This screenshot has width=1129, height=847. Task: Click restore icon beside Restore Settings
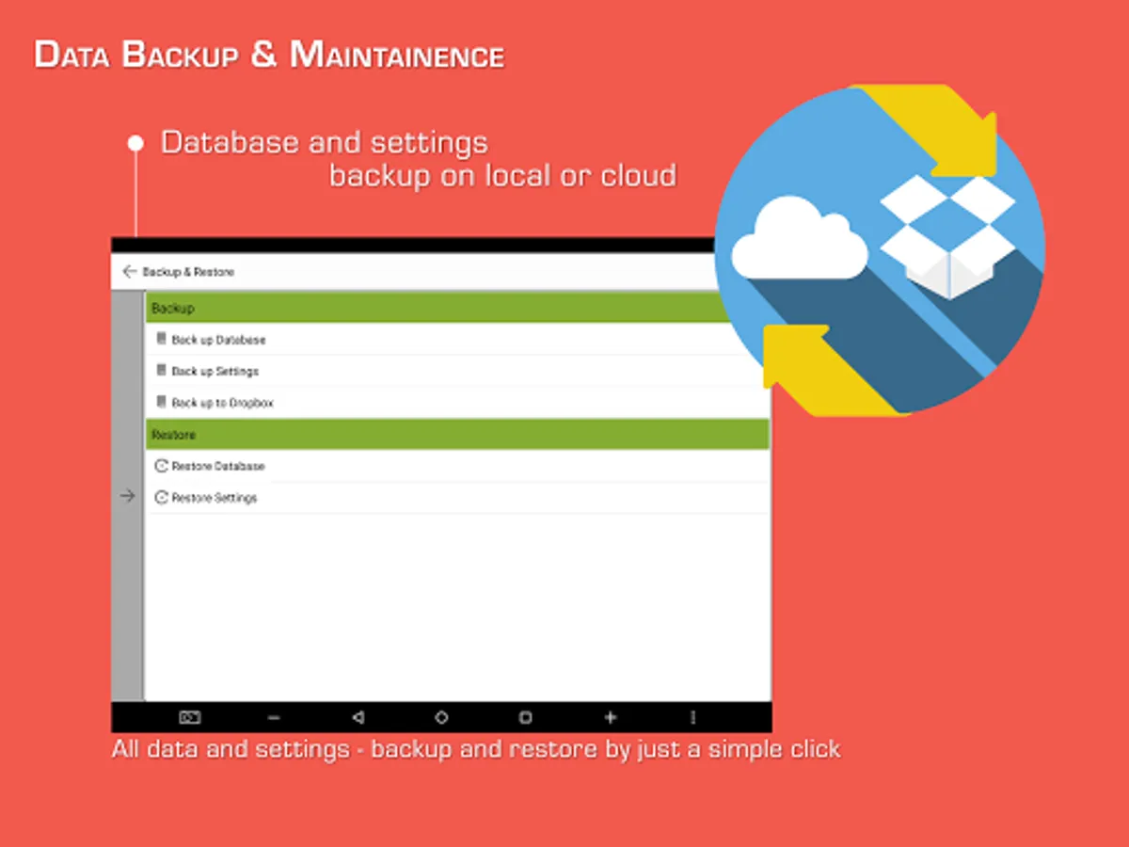[161, 497]
